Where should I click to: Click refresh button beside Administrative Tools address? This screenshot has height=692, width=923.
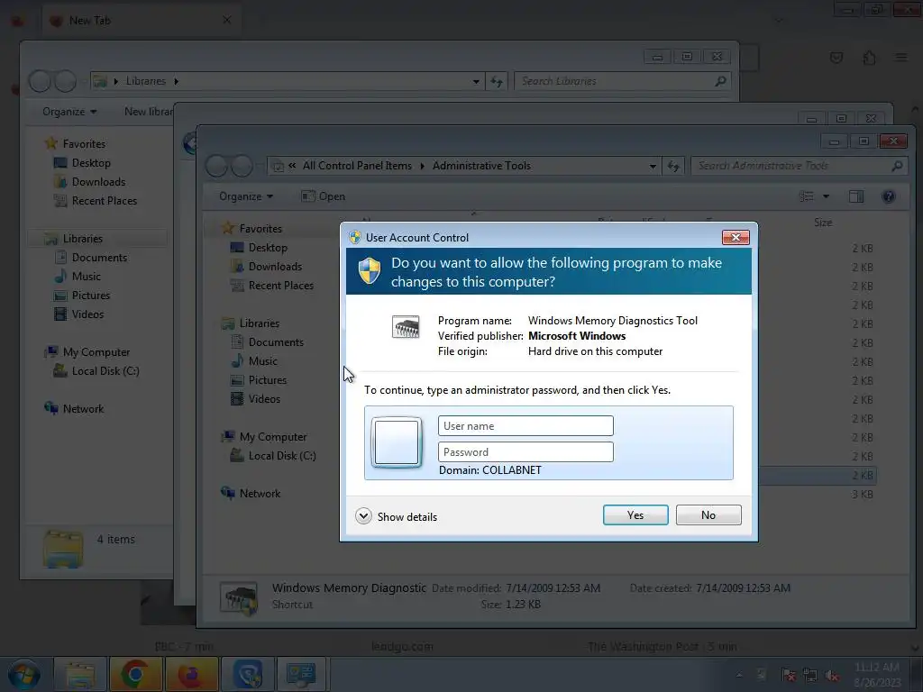point(673,167)
